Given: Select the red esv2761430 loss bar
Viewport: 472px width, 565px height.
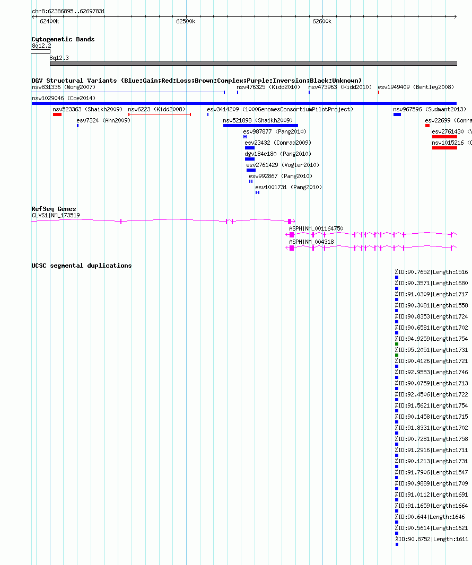Looking at the screenshot, I should click(444, 137).
